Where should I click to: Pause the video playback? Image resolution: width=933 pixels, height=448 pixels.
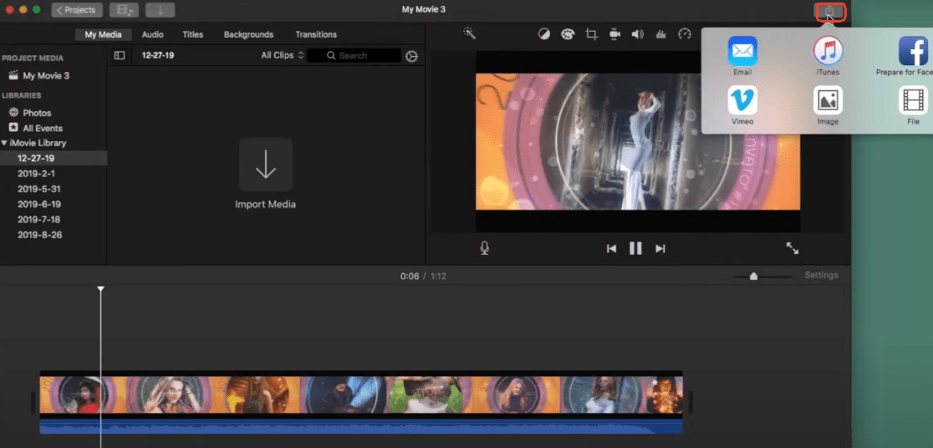pos(635,248)
